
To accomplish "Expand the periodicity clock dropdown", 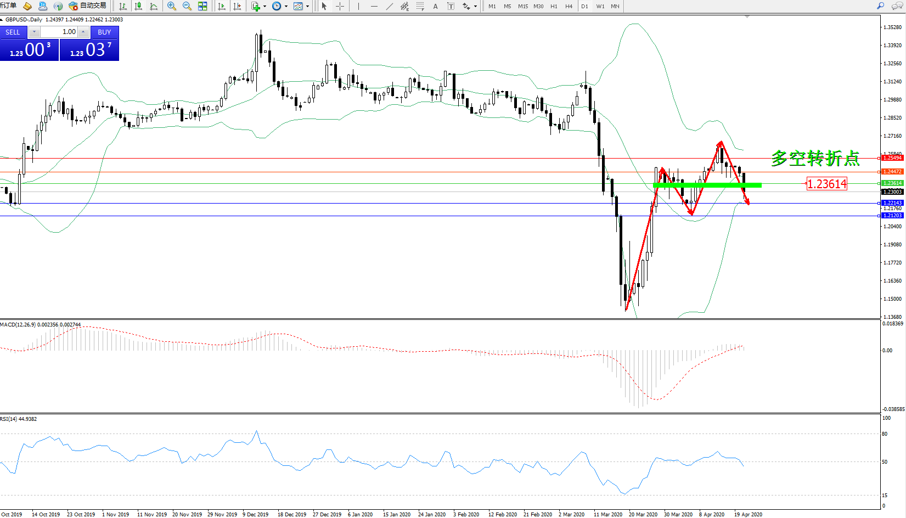I will 286,7.
